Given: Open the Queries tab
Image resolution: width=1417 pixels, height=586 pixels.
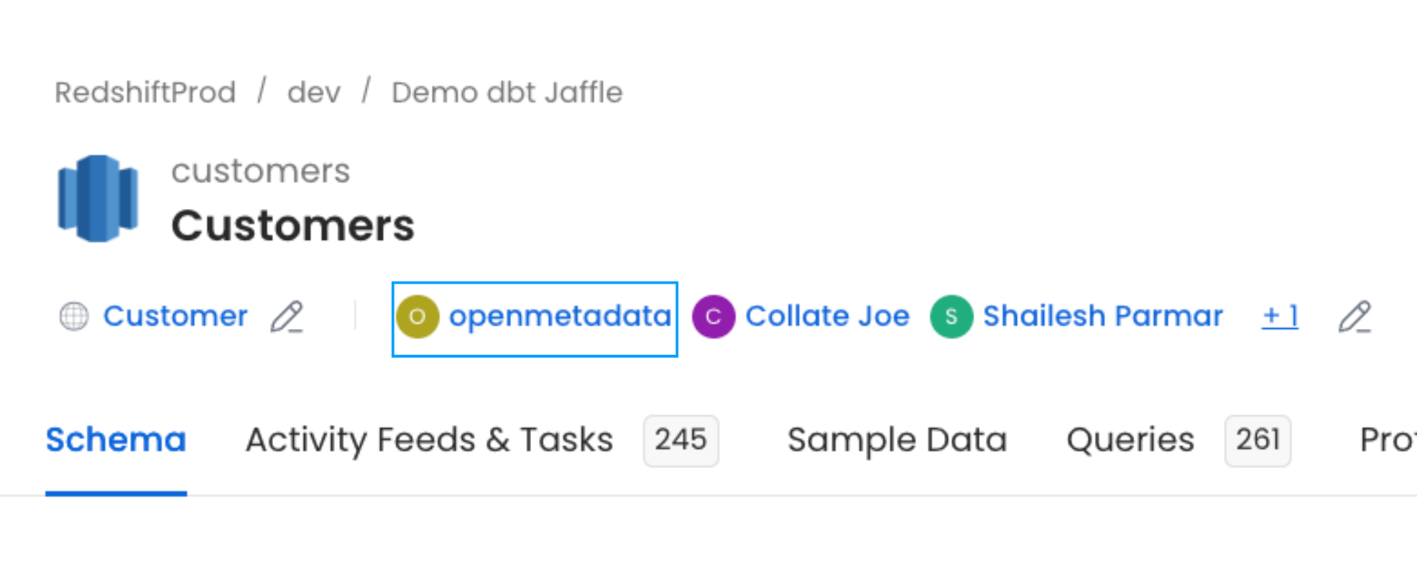Looking at the screenshot, I should tap(1129, 439).
